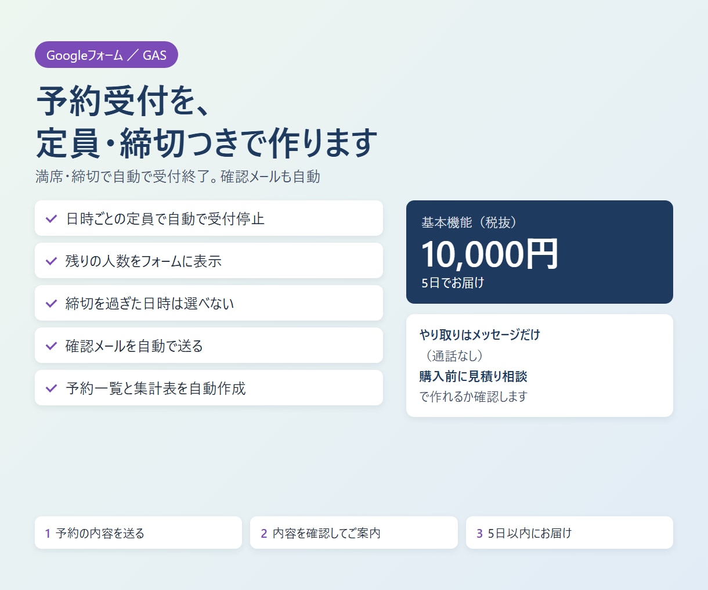708x590 pixels.
Task: Click the で作れるか確認します text
Action: tap(474, 397)
